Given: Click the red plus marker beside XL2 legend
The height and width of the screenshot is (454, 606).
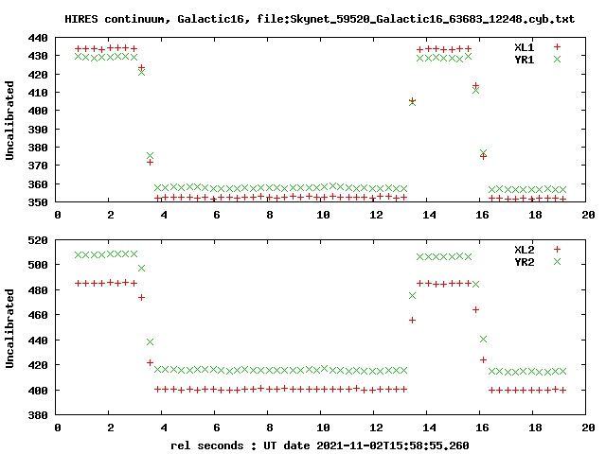Looking at the screenshot, I should tap(557, 250).
